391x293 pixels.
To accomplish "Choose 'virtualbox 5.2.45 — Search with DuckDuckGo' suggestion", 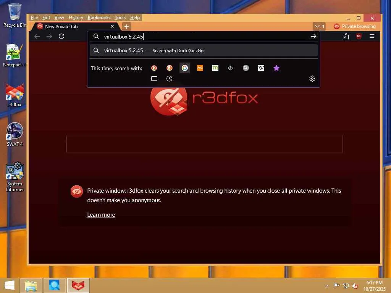I will [x=204, y=51].
